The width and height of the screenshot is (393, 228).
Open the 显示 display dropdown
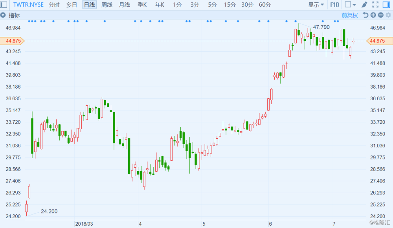tap(316, 5)
